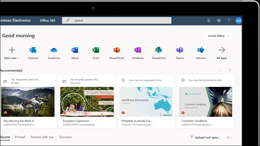Launch OneDrive from the app row
Viewport: 260px width, 146px height.
point(54,50)
